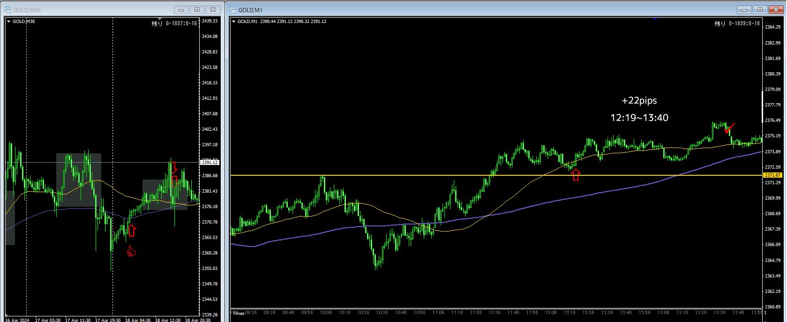787x322 pixels.
Task: Click the 2371.87 yellow price tag
Action: tap(773, 175)
